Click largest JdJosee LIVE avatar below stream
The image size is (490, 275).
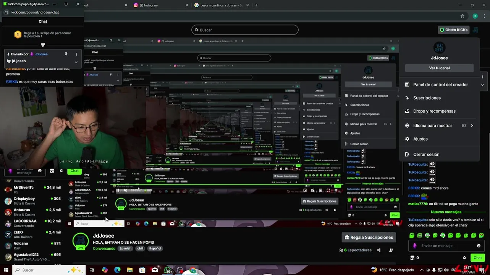pyautogui.click(x=80, y=241)
